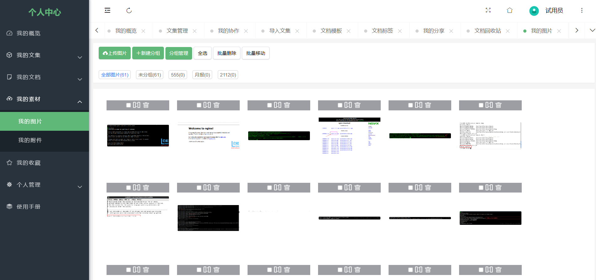Switch to the 文集管理 tab

[x=177, y=31]
